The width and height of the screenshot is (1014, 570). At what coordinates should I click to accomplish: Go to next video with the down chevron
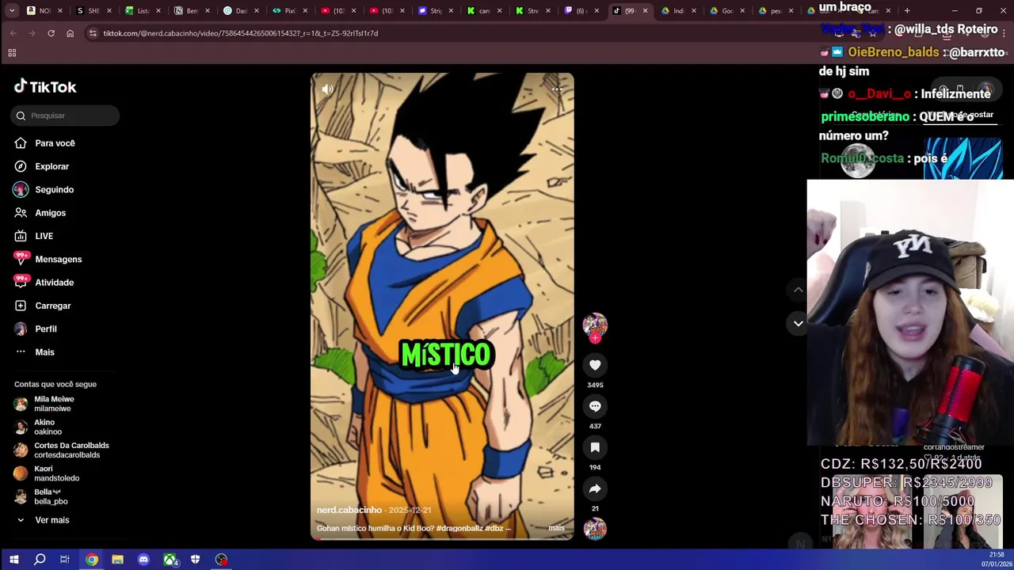click(798, 323)
